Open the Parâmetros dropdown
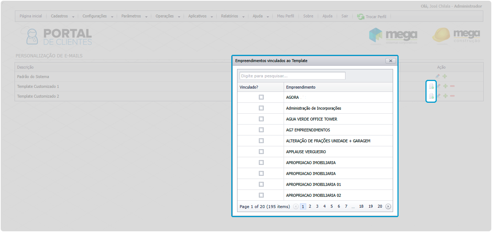492x232 pixels. [x=134, y=16]
